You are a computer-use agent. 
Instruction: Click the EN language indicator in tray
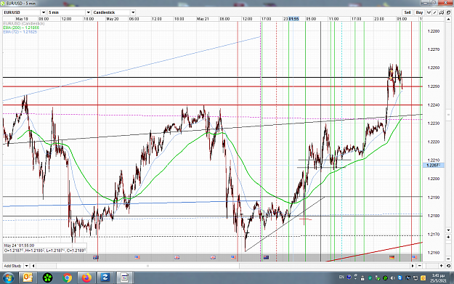pos(341,277)
